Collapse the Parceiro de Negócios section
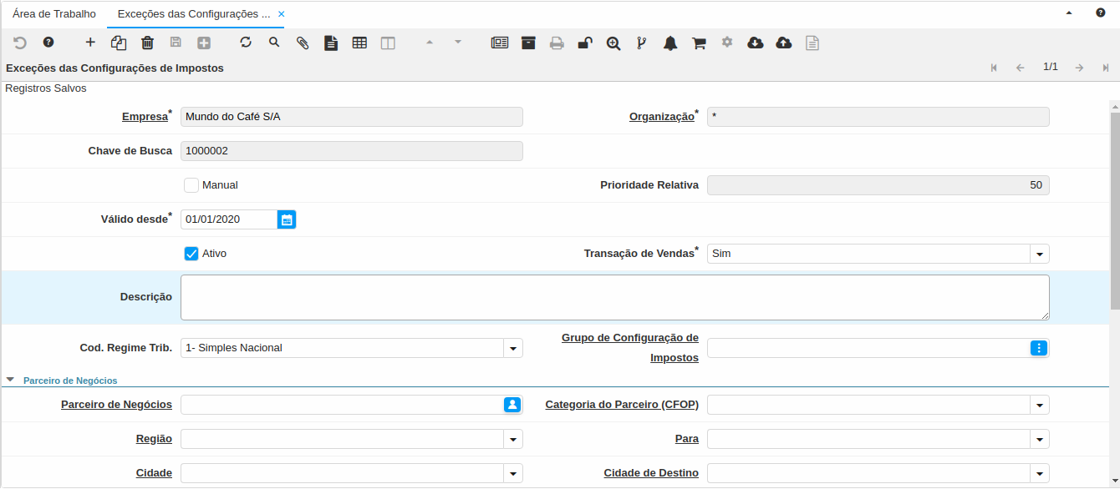Viewport: 1120px width, 489px height. (x=10, y=378)
